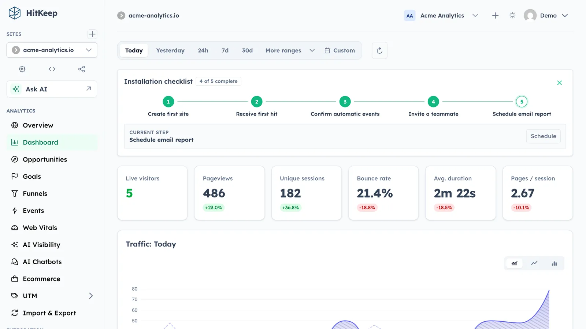Go to AI Chatbots
Image resolution: width=586 pixels, height=329 pixels.
tap(52, 262)
